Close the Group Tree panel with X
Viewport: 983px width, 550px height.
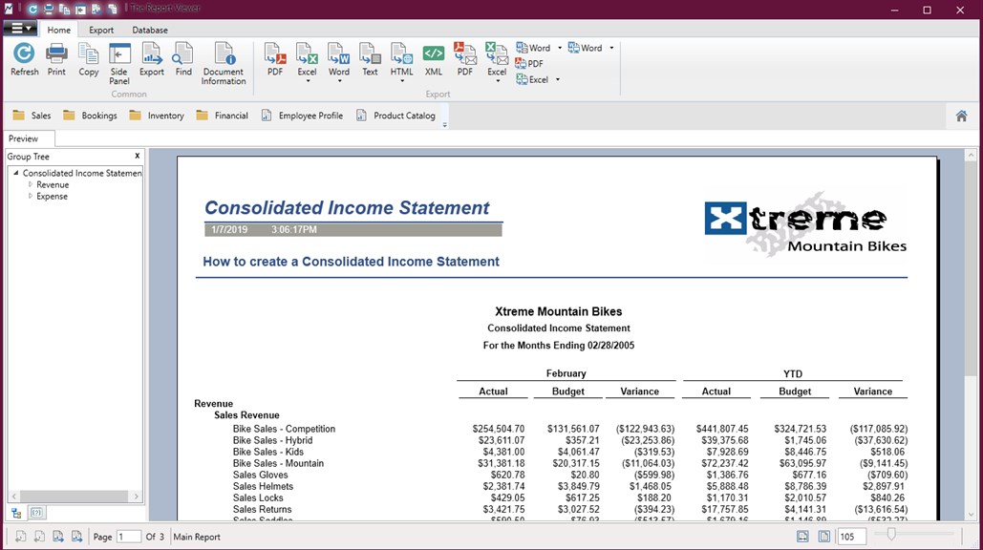coord(137,156)
